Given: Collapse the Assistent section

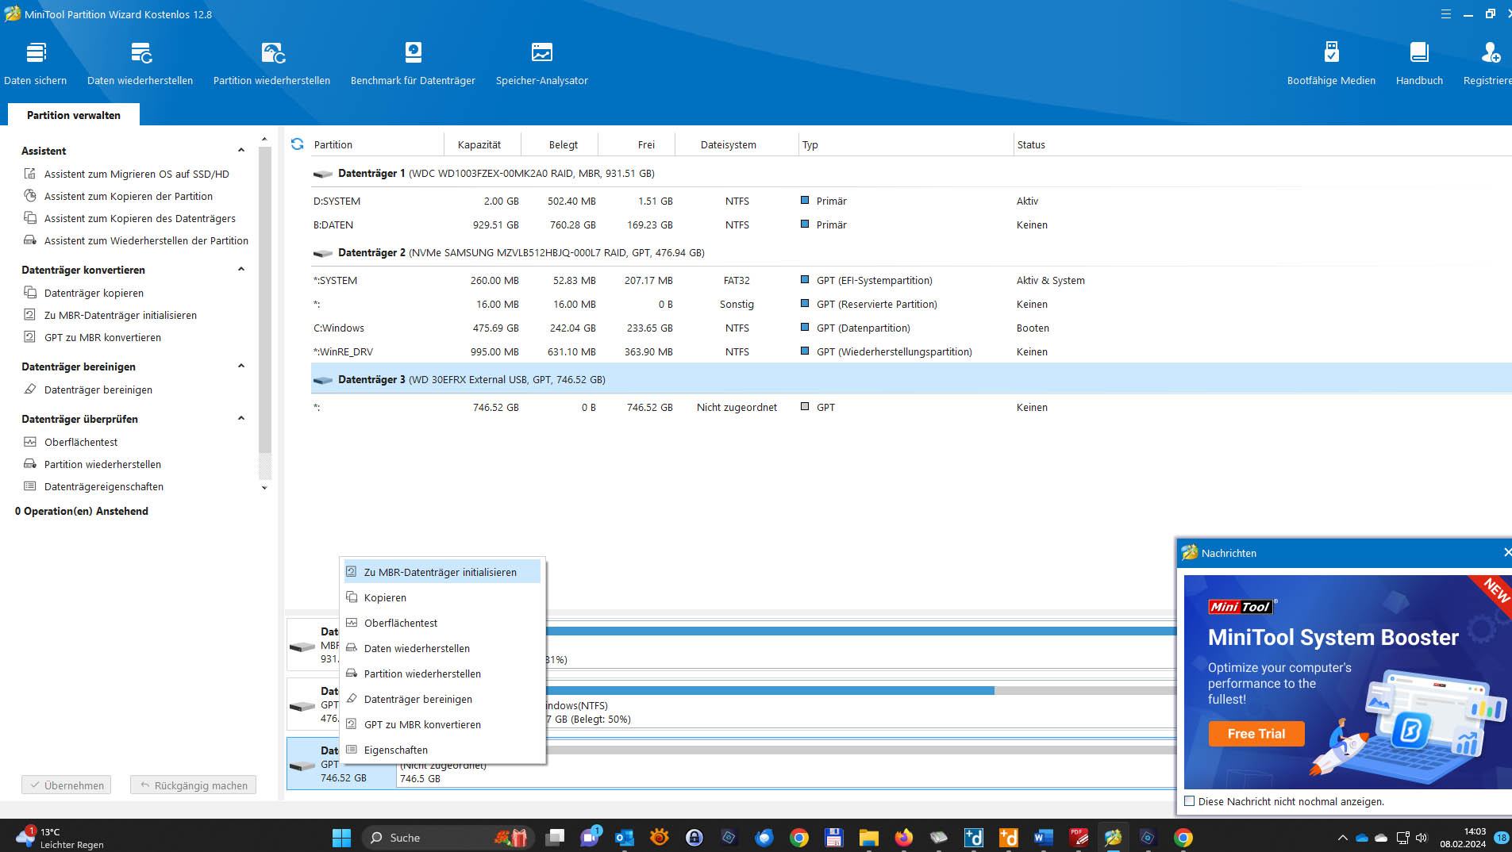Looking at the screenshot, I should point(241,150).
